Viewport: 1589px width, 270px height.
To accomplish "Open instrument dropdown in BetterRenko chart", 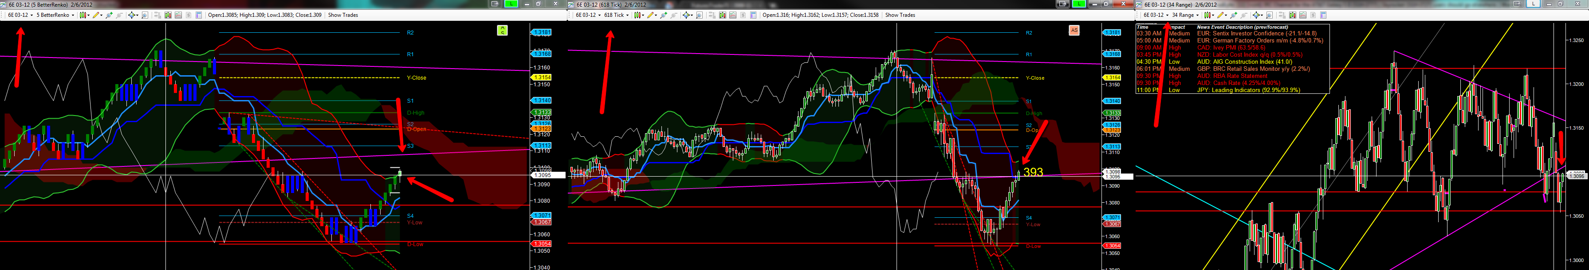I will [20, 15].
